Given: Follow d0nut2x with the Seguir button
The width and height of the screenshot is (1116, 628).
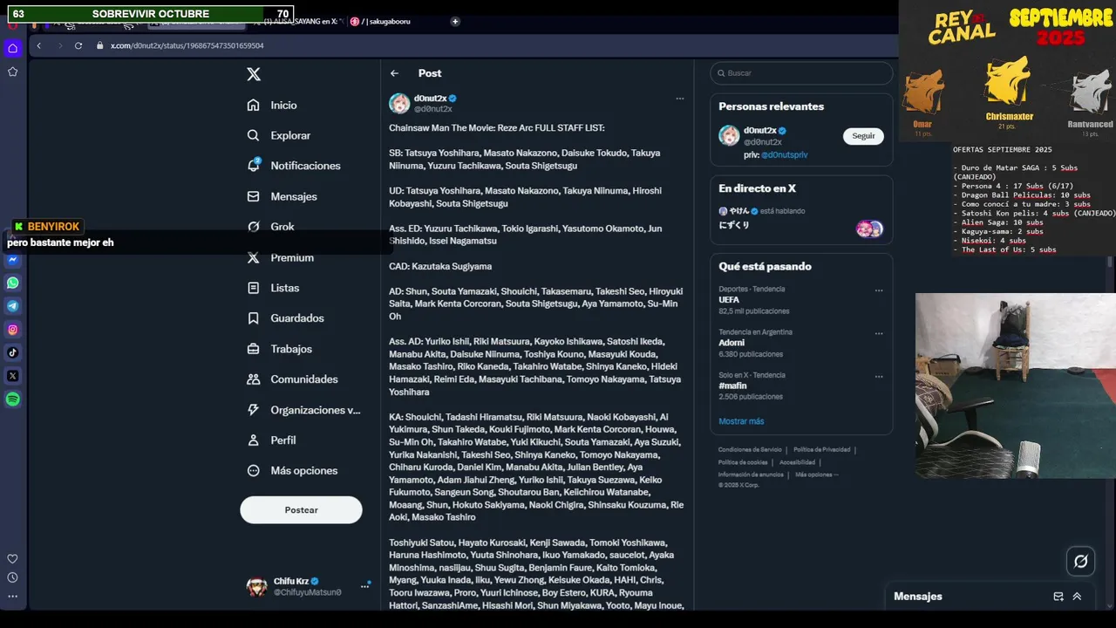Looking at the screenshot, I should [863, 136].
